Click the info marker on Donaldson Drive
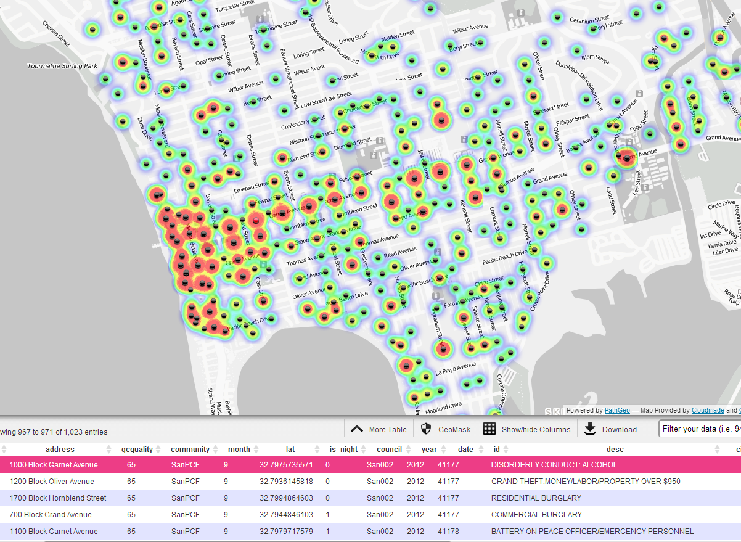The image size is (741, 542). (x=639, y=93)
